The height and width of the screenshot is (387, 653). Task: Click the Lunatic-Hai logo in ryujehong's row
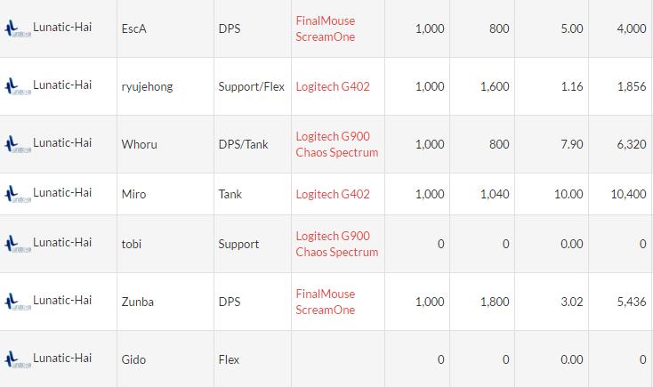(x=17, y=87)
